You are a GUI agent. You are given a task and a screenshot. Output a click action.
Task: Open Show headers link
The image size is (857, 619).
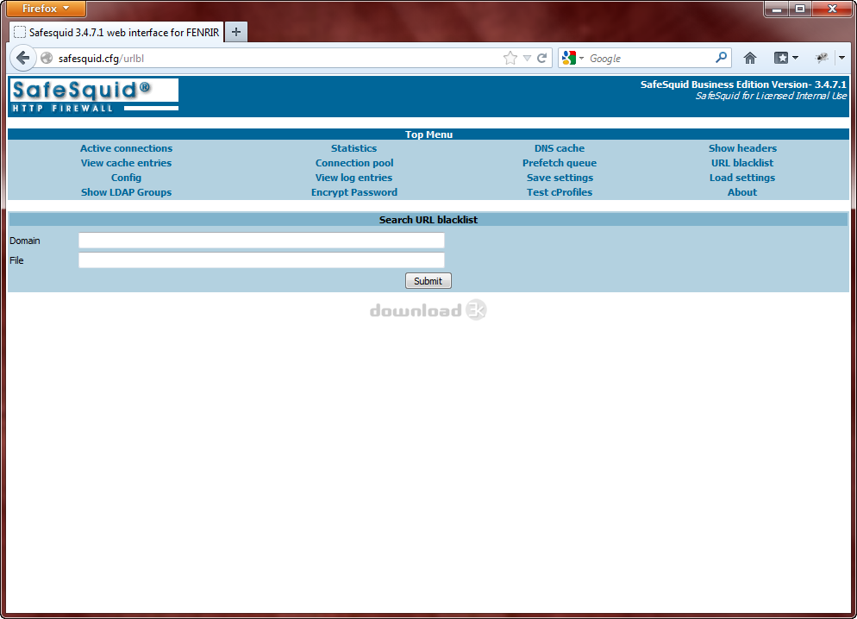742,148
